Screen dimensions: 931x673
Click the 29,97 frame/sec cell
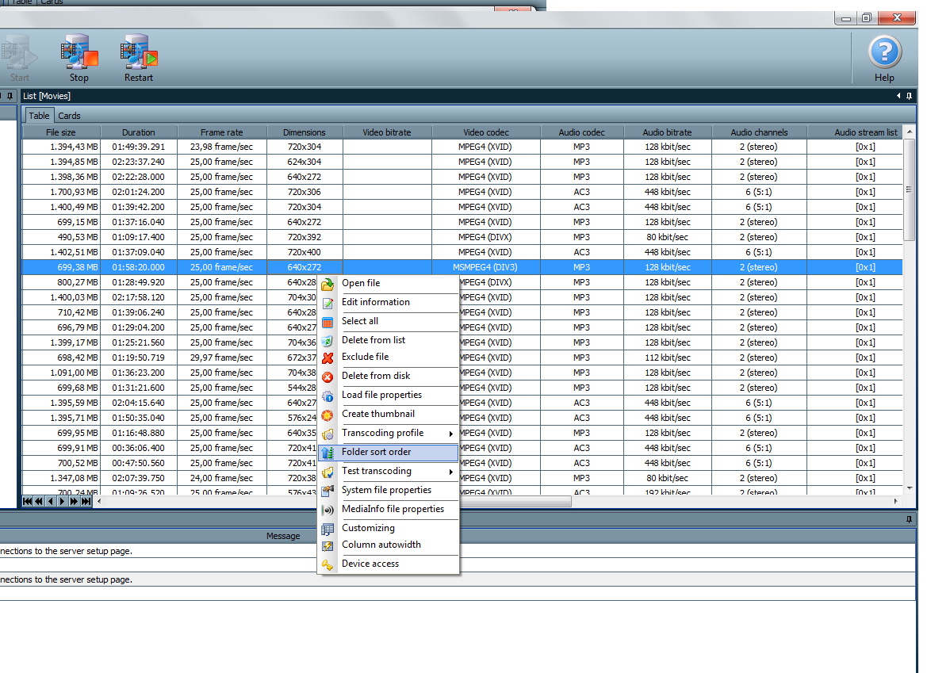pos(222,358)
